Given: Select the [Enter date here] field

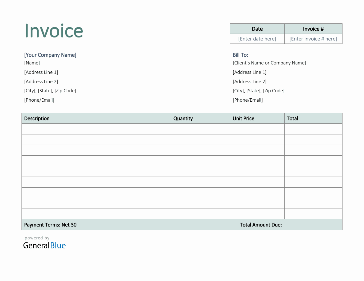Looking at the screenshot, I should (x=257, y=39).
